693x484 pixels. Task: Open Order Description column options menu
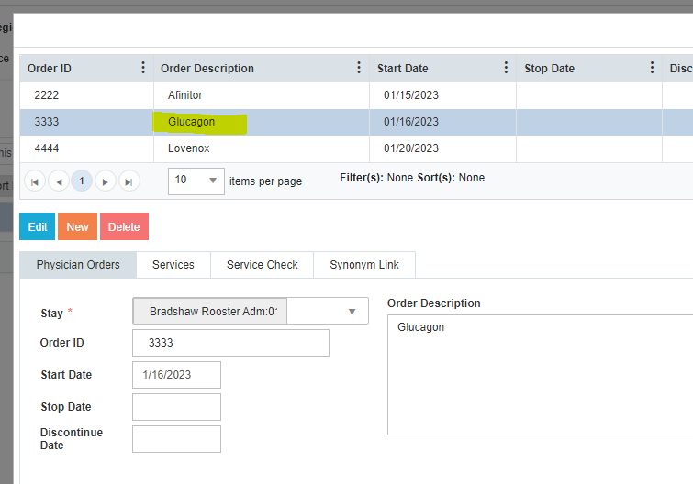[x=359, y=68]
